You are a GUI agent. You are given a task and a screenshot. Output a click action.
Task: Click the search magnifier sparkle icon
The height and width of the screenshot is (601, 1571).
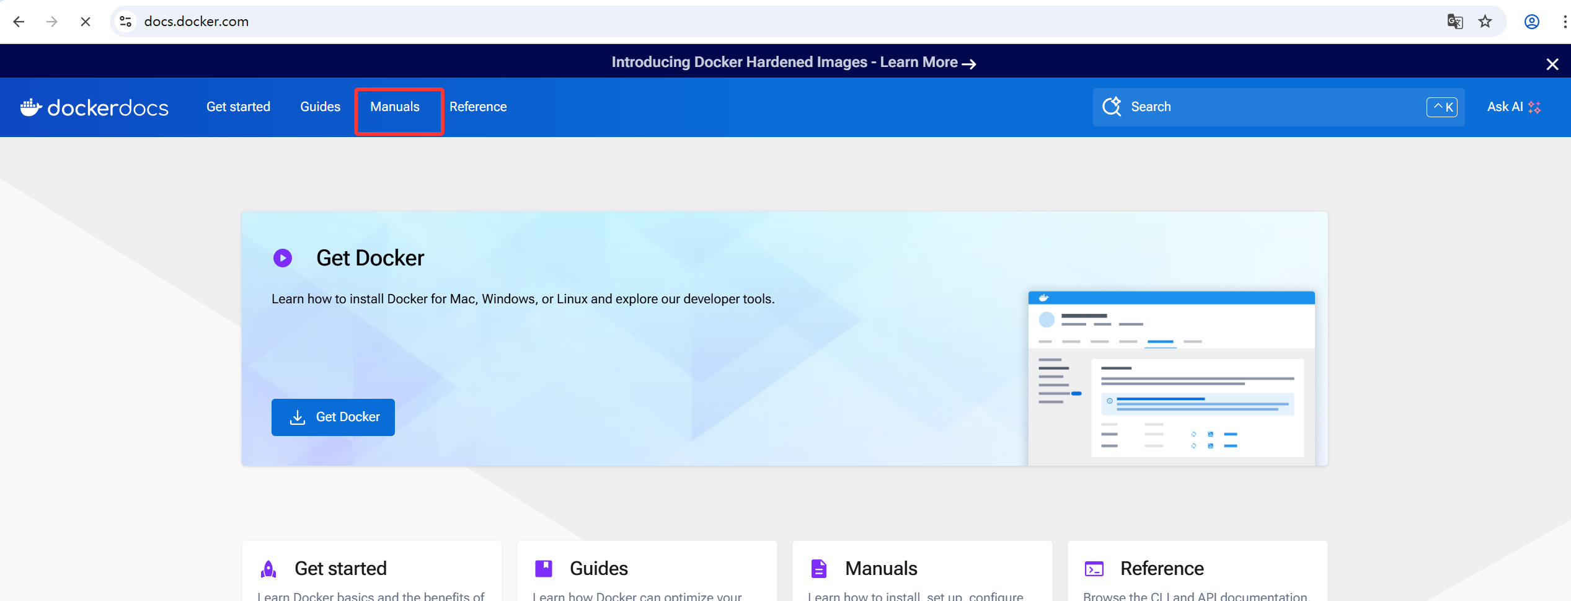tap(1112, 107)
